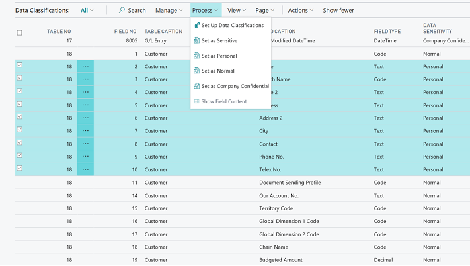Open row options for field 8
Screen dimensions: 470x266
85,144
